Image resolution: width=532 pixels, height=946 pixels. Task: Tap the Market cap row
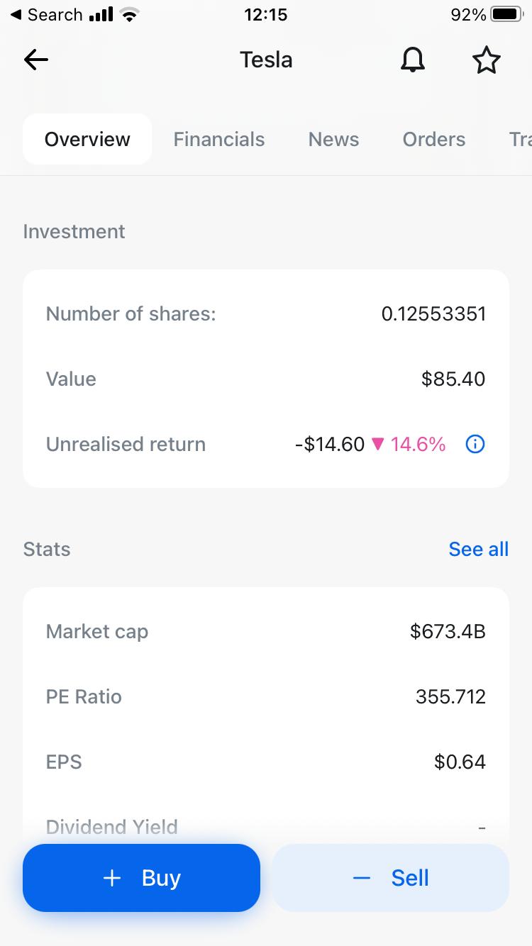(x=266, y=631)
